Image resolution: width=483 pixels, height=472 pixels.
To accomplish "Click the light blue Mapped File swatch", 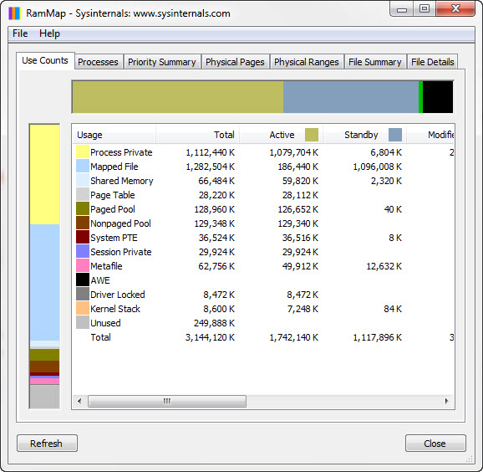I will click(83, 167).
